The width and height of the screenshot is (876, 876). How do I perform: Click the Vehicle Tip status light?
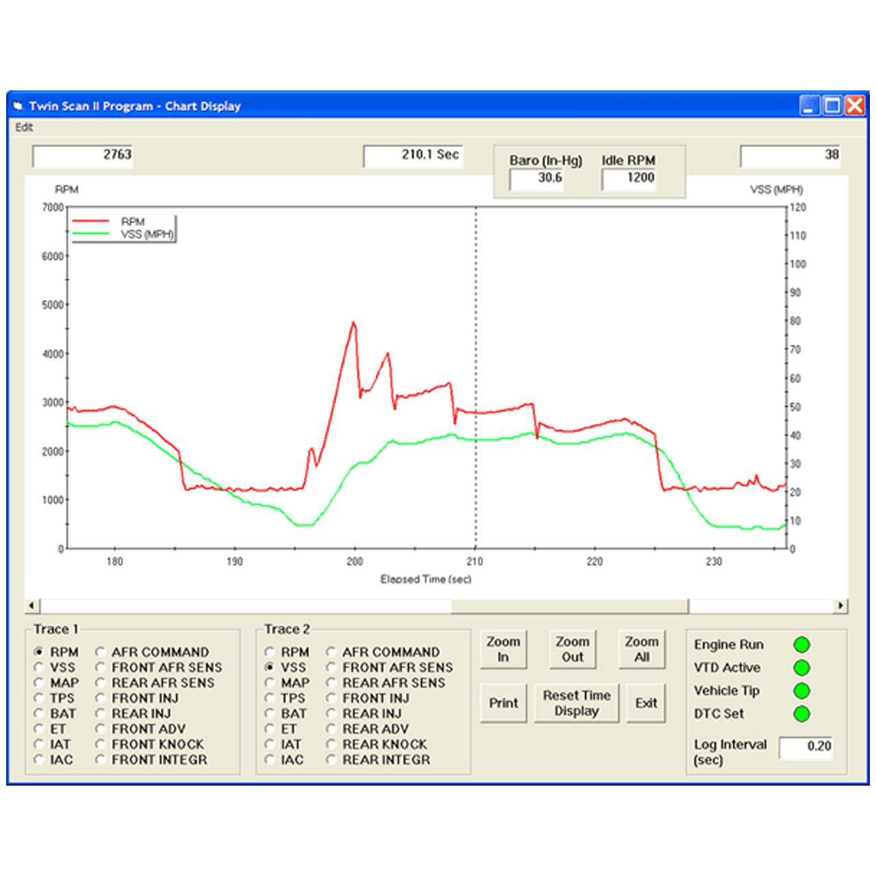801,691
